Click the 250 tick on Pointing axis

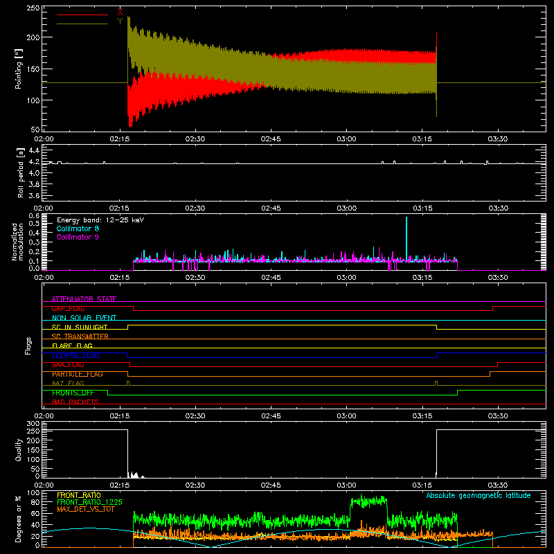33,8
